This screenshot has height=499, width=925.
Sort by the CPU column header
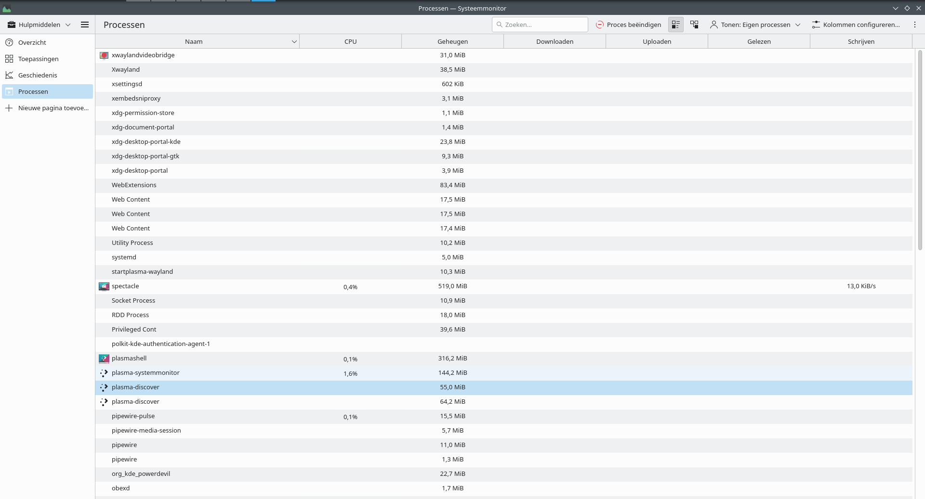(x=350, y=41)
